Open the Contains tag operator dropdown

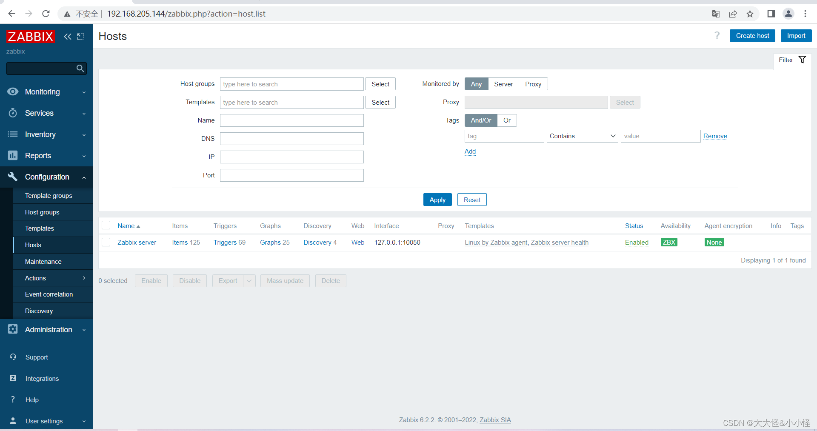click(x=582, y=136)
